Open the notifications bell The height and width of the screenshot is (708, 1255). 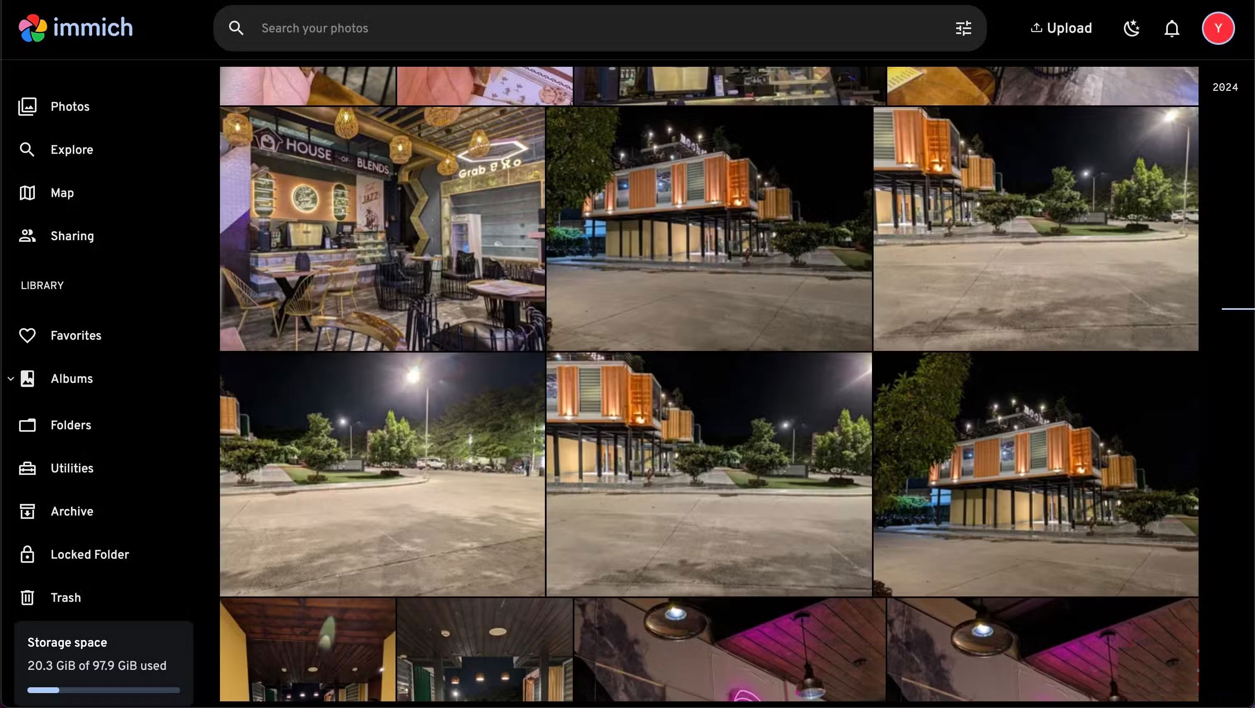[x=1171, y=28]
